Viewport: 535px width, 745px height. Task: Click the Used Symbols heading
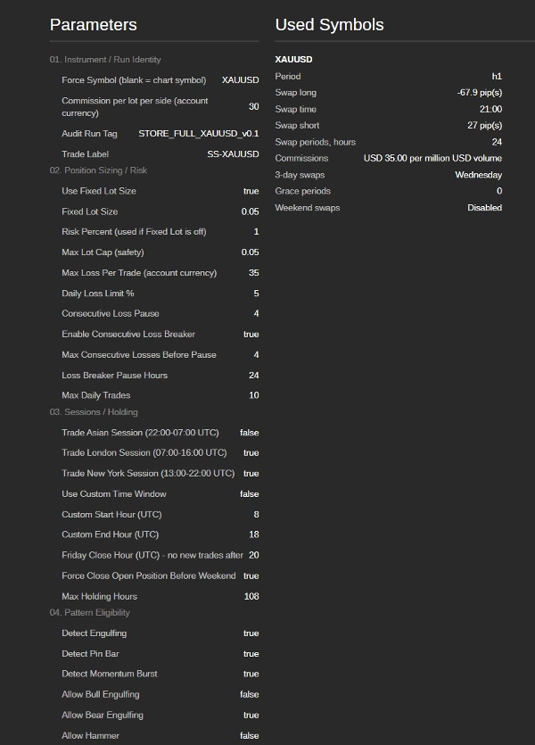(x=329, y=25)
